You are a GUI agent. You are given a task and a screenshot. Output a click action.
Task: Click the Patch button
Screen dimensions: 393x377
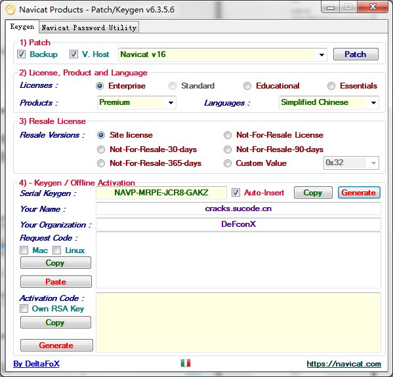[x=356, y=54]
